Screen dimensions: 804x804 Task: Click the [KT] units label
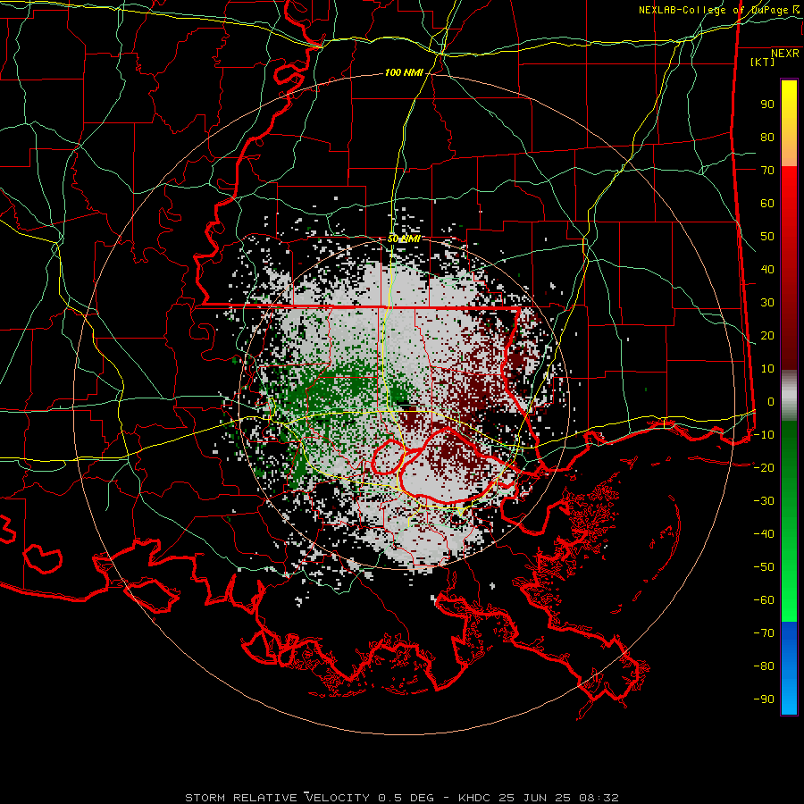[762, 62]
